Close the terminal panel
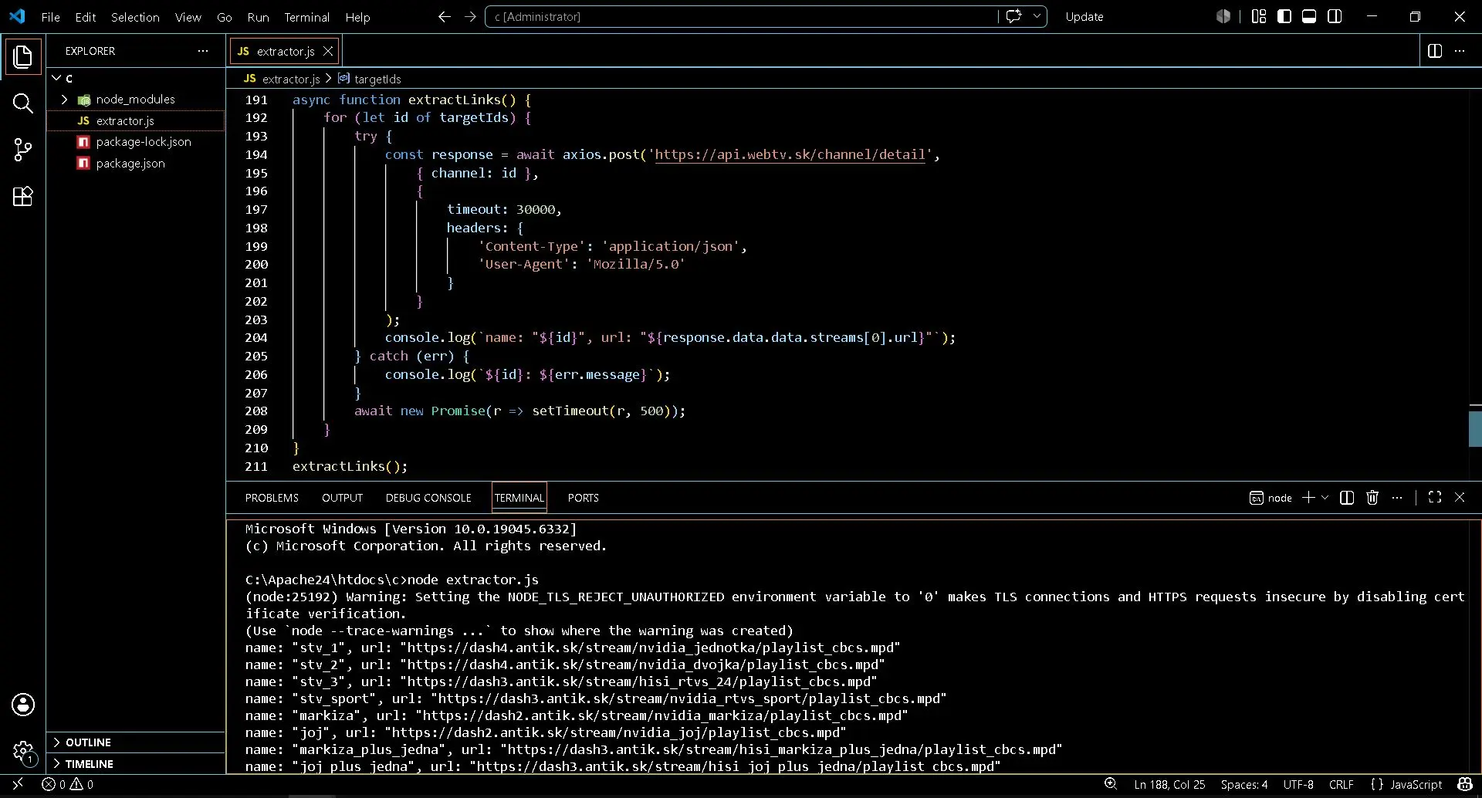This screenshot has width=1482, height=798. [1460, 498]
